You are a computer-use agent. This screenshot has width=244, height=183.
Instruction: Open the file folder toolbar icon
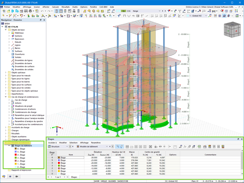[8, 11]
